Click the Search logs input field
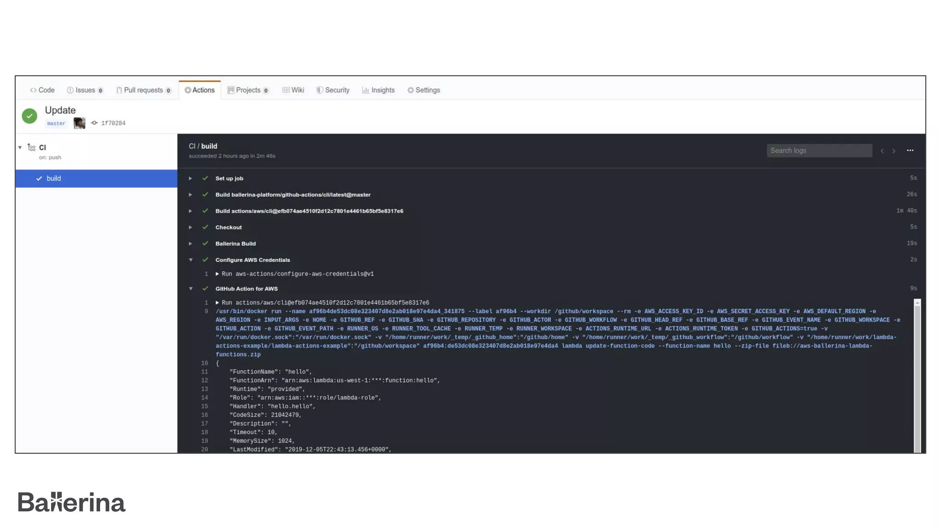 (819, 151)
